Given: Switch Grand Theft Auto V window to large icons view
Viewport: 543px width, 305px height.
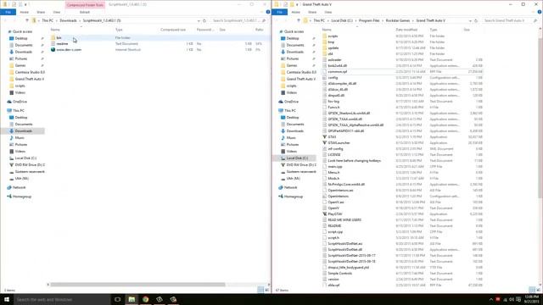Looking at the screenshot, I should 539,290.
